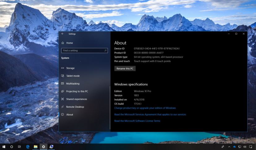Screen dimensions: 256x150
Task: Open File Explorer from the taskbar
Action: (36, 147)
